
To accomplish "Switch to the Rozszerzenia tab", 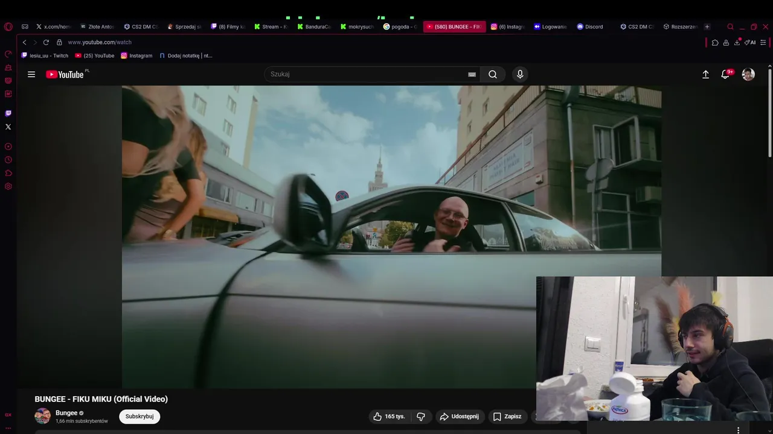I will (681, 27).
